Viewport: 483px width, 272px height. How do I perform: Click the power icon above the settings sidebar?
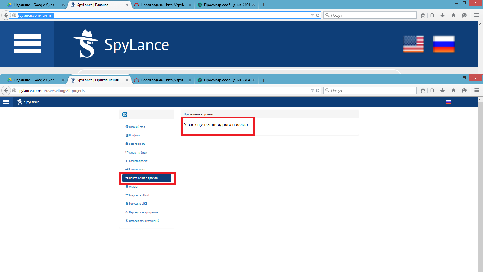125,115
